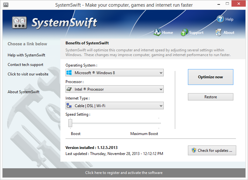Click the Speed Setting slider thumb
Image resolution: width=248 pixels, height=180 pixels.
(x=70, y=123)
